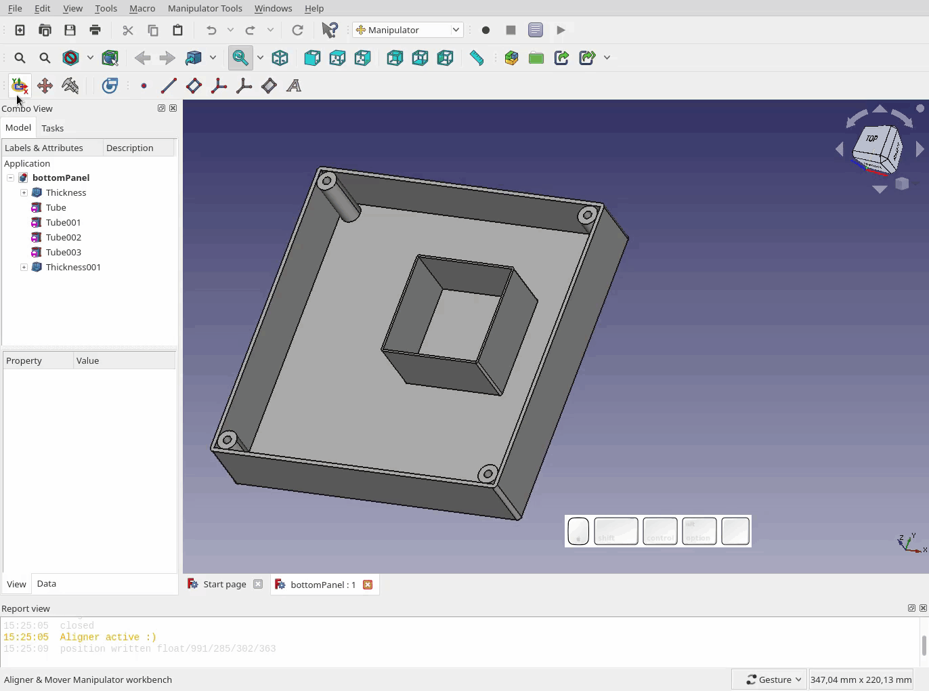Open the macros dialog
Screen dimensions: 929x691
pos(536,30)
